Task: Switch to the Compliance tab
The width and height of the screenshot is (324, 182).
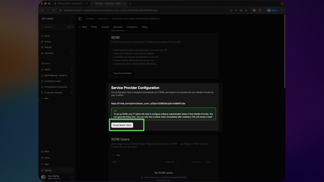Action: [x=132, y=27]
